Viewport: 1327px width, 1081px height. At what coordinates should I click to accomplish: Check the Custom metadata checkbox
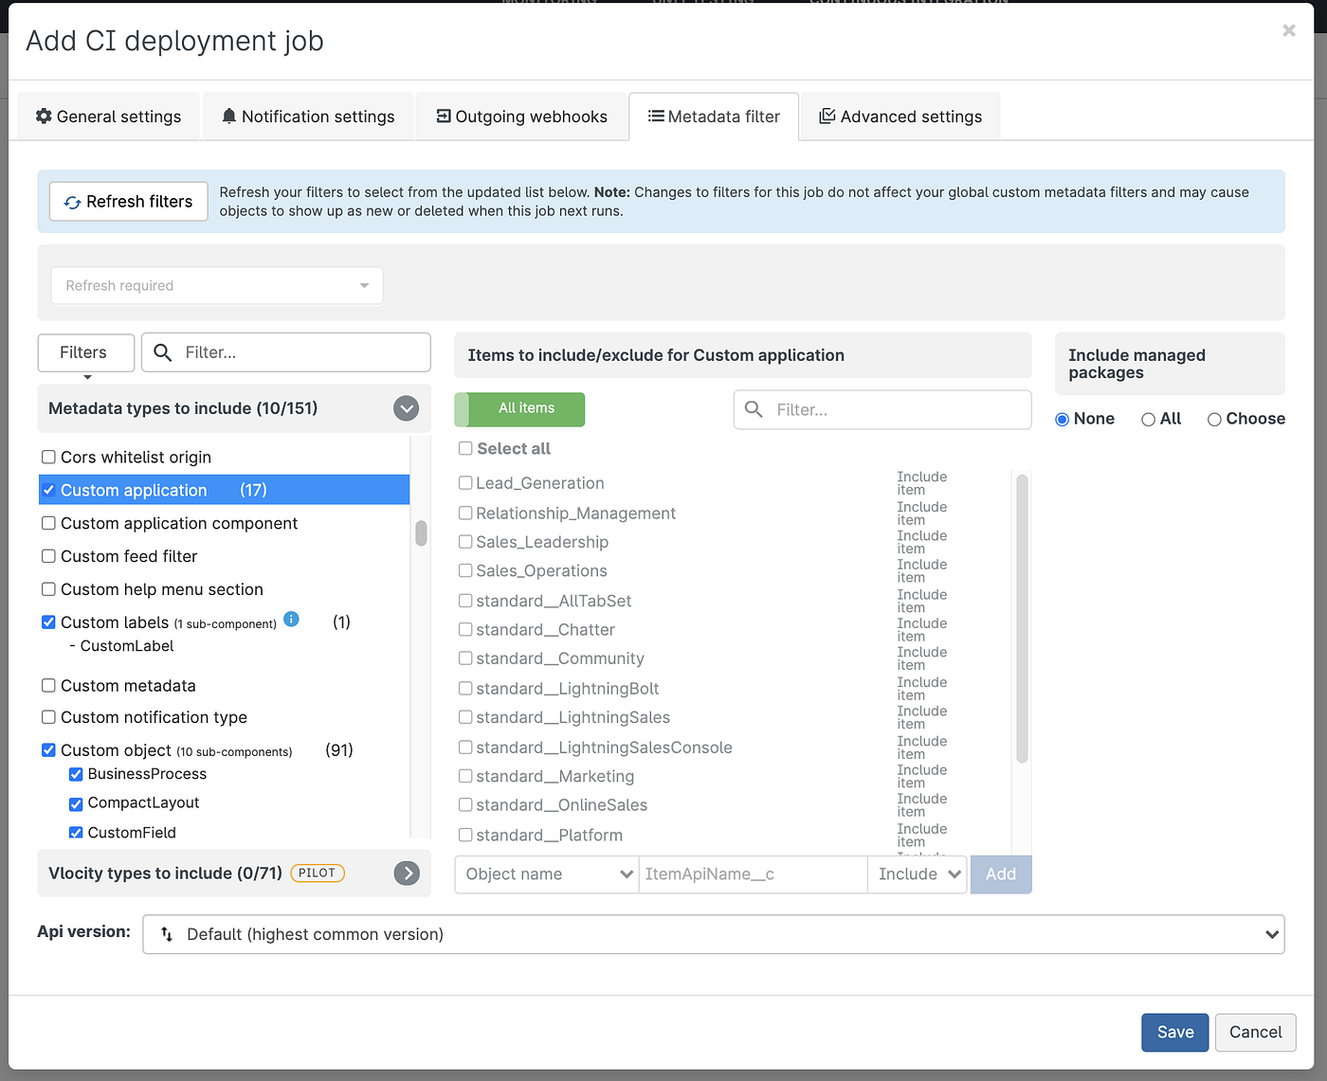point(48,684)
